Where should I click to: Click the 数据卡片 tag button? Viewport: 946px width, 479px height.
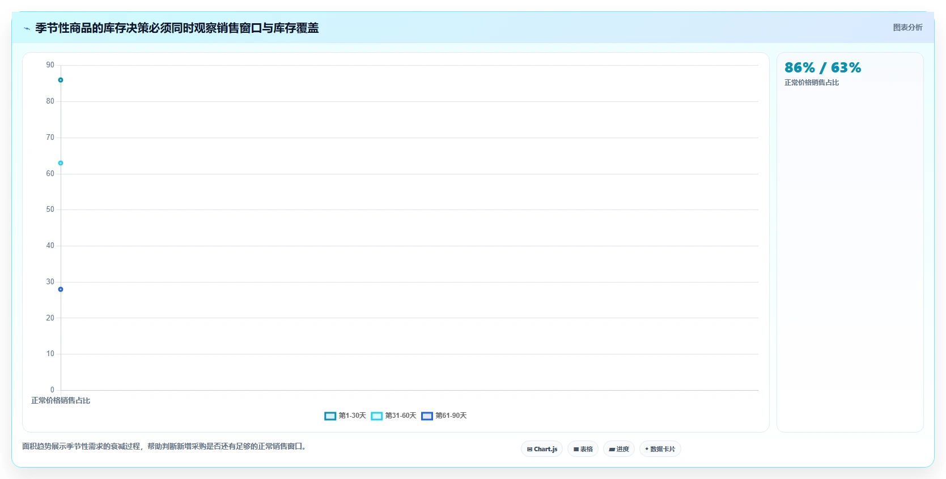point(660,449)
